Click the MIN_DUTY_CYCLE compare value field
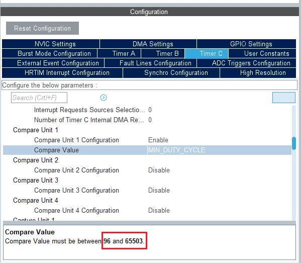Image resolution: width=301 pixels, height=263 pixels. coord(219,150)
